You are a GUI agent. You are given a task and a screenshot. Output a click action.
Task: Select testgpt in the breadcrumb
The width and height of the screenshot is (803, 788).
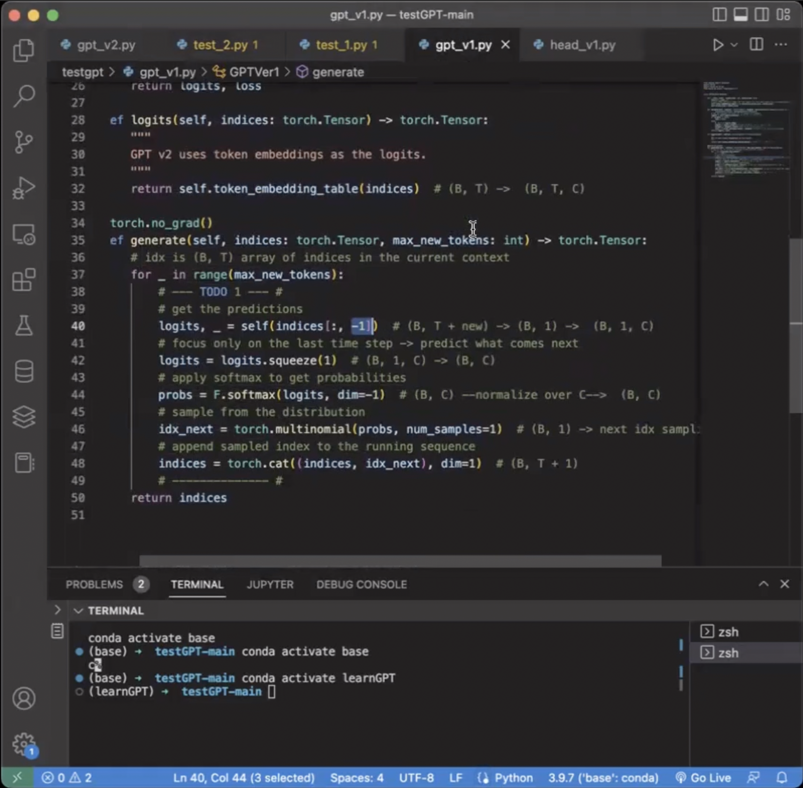tap(83, 72)
